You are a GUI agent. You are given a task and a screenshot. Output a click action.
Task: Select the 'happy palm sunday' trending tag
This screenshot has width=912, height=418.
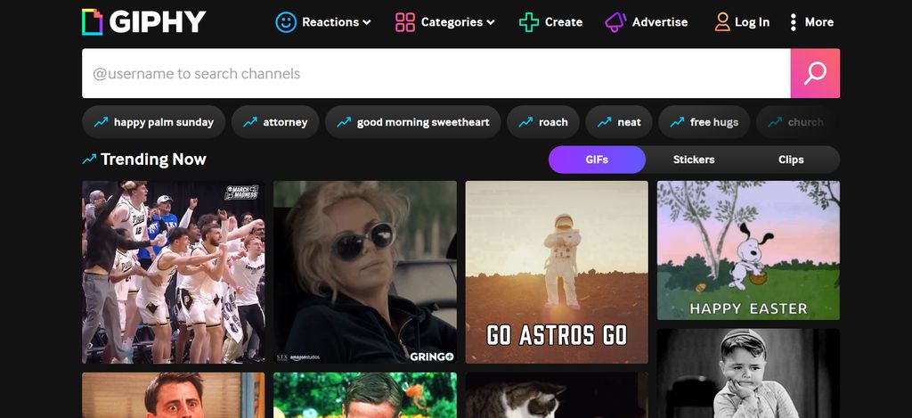point(153,122)
